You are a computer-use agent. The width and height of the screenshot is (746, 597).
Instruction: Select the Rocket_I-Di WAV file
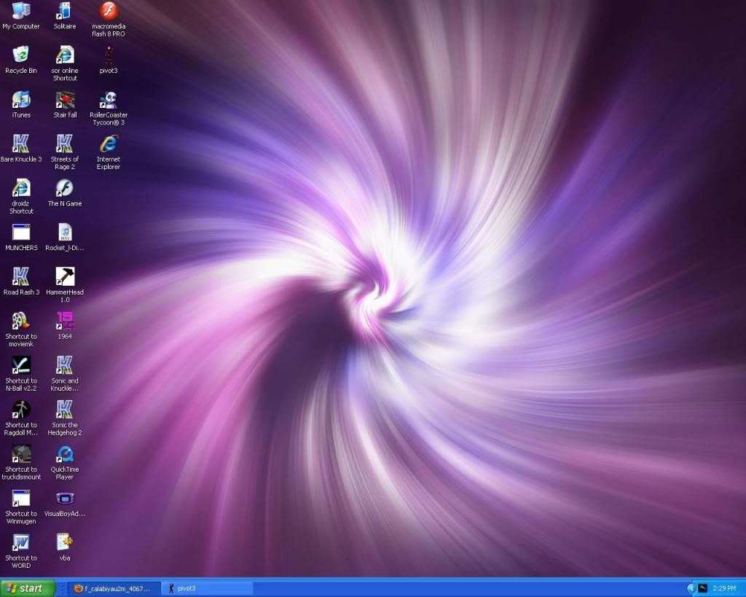(x=64, y=233)
